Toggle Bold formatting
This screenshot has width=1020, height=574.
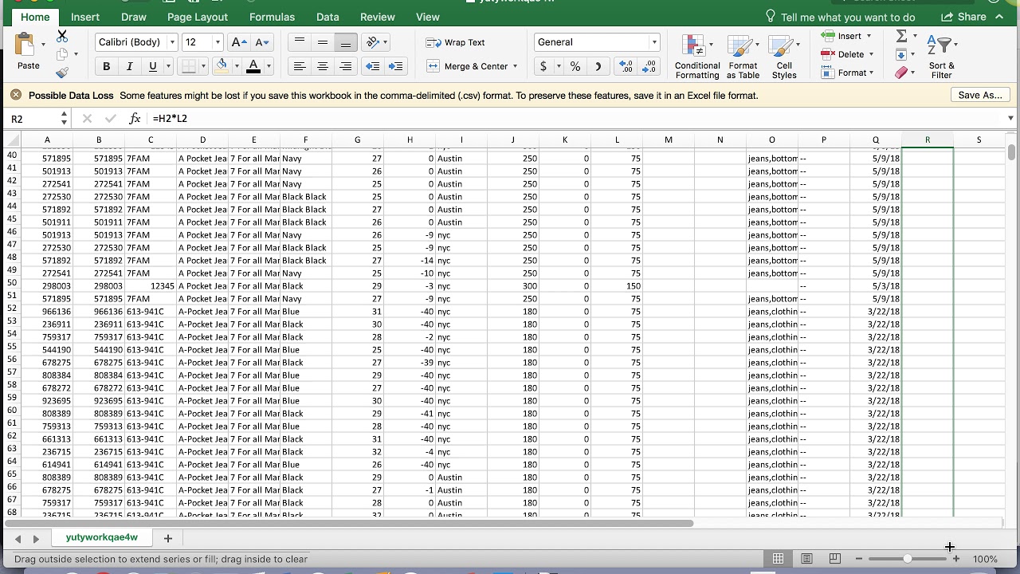106,66
